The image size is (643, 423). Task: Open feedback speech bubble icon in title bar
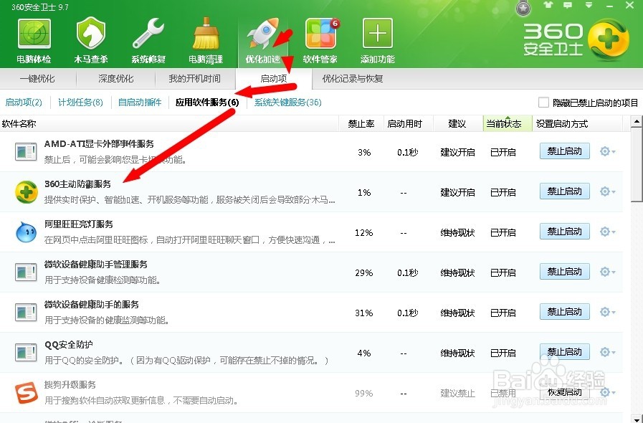tap(568, 5)
